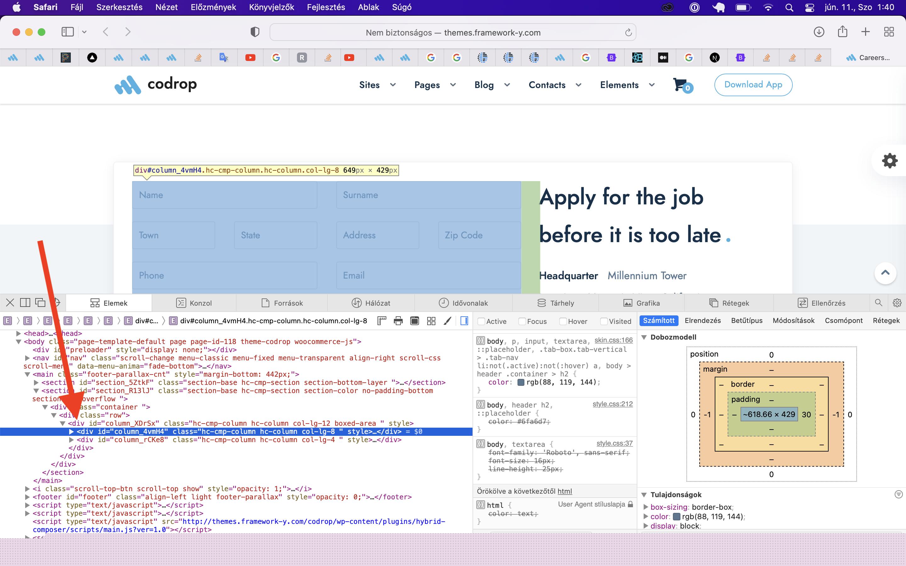Screen dimensions: 906x566
Task: Toggle the Safari sidebar icon
Action: 67,32
